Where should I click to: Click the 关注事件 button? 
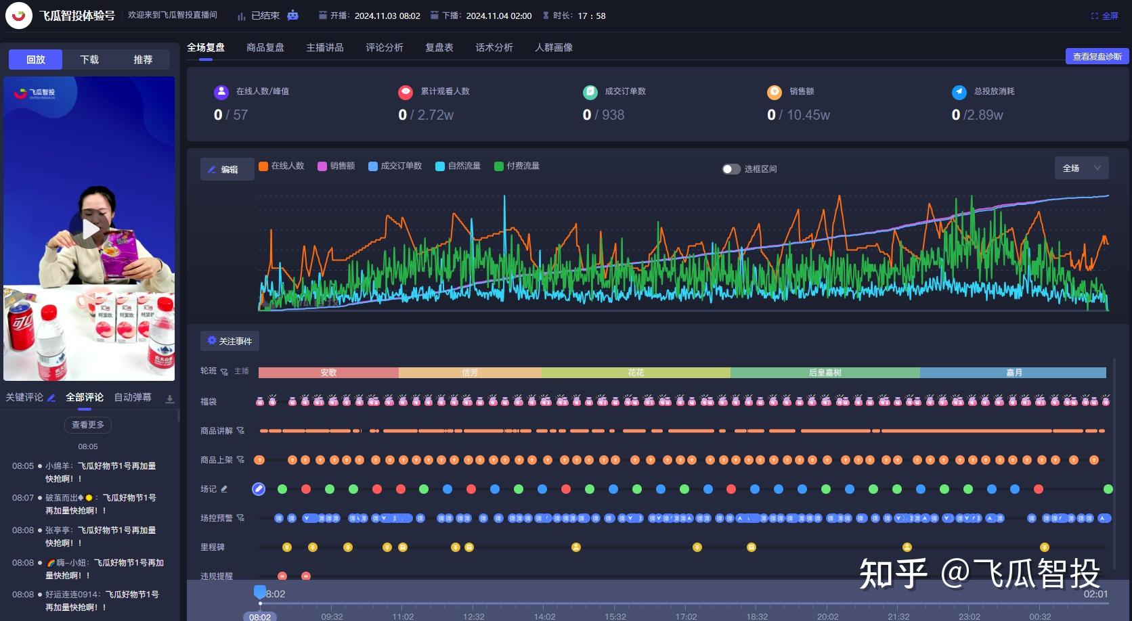point(230,341)
